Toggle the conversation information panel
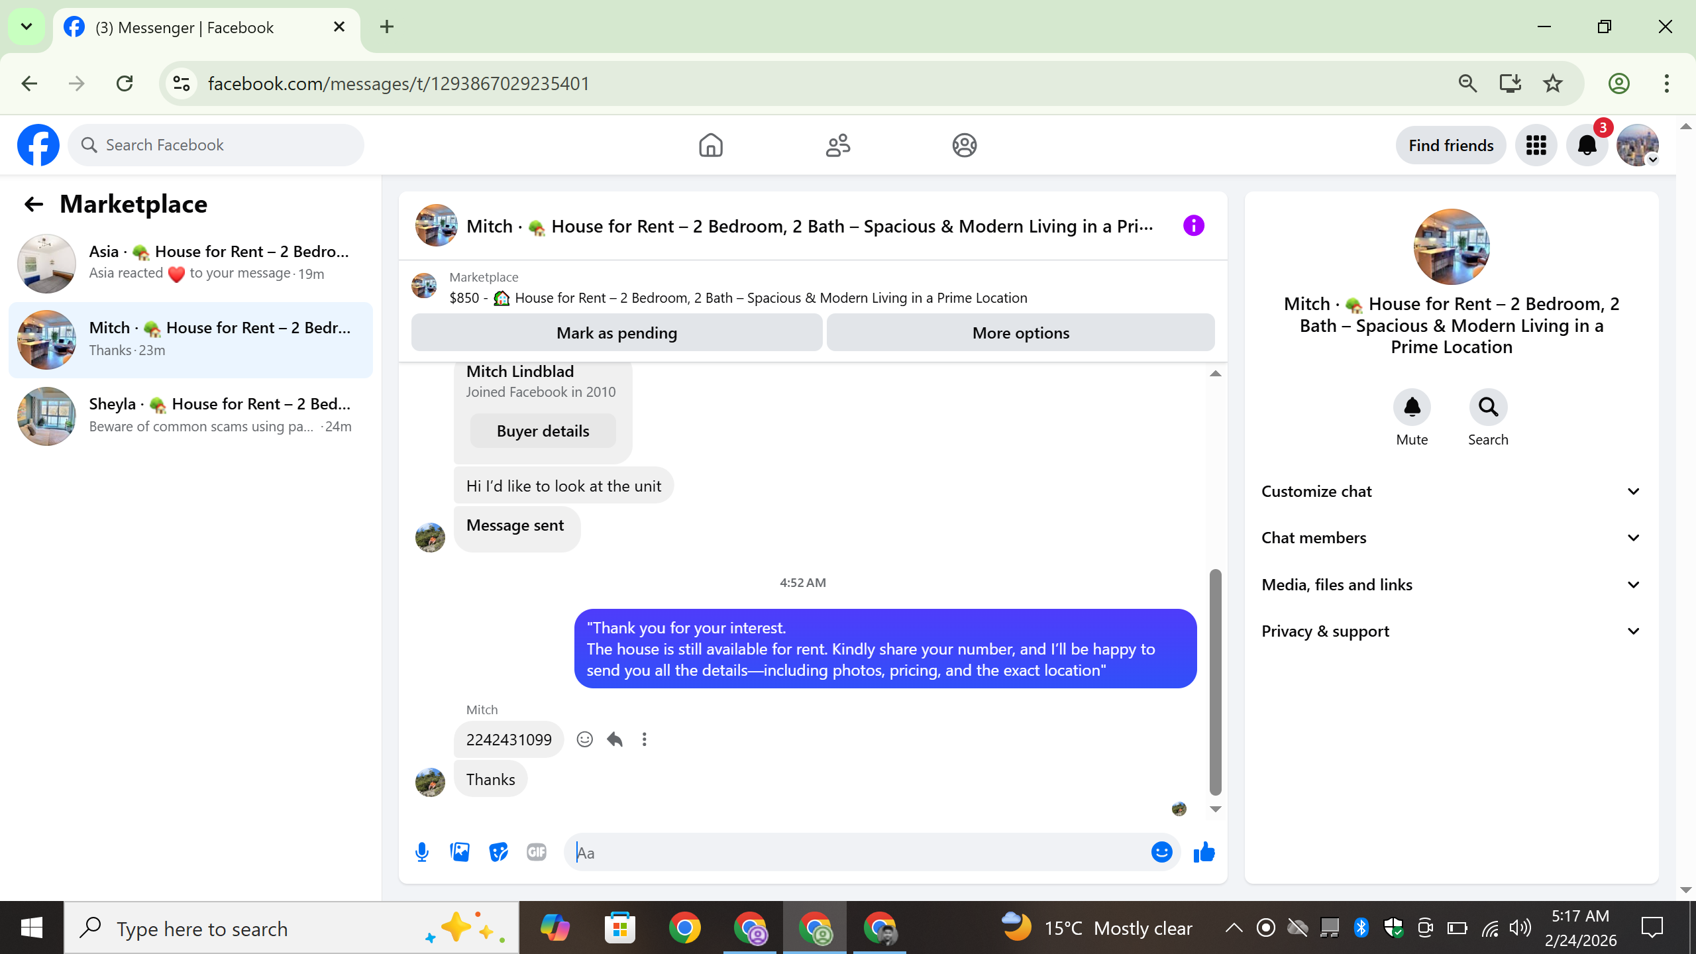 click(1193, 226)
